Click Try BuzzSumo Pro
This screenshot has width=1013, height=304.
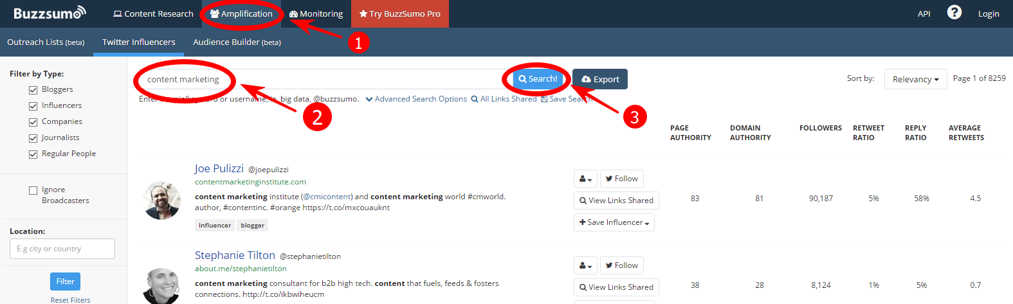400,13
